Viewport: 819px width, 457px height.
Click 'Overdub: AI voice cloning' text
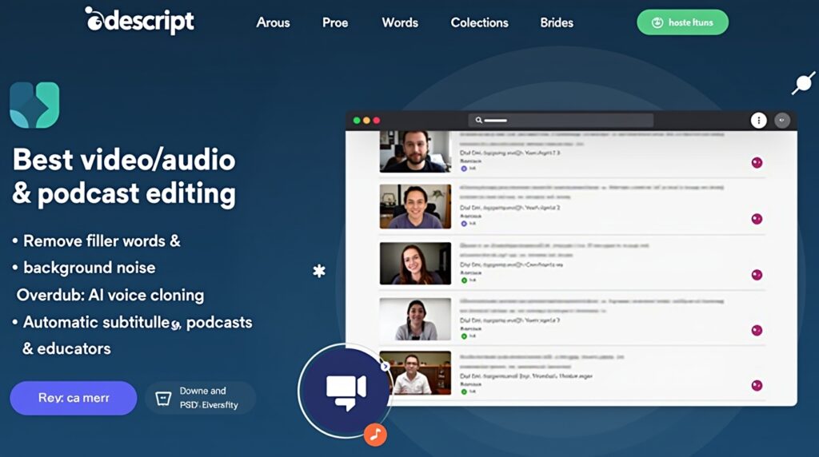pyautogui.click(x=110, y=296)
